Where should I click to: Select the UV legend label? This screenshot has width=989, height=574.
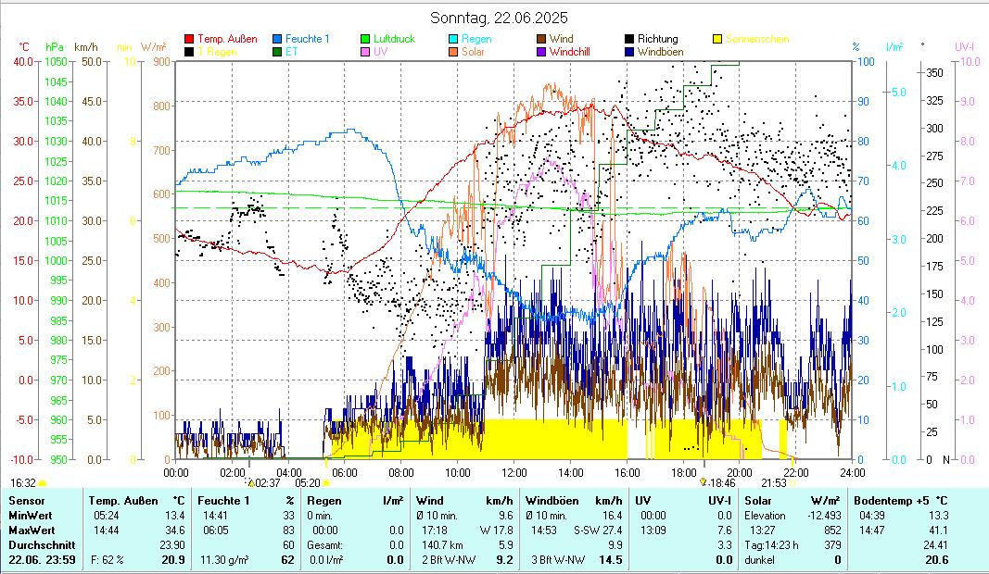381,52
